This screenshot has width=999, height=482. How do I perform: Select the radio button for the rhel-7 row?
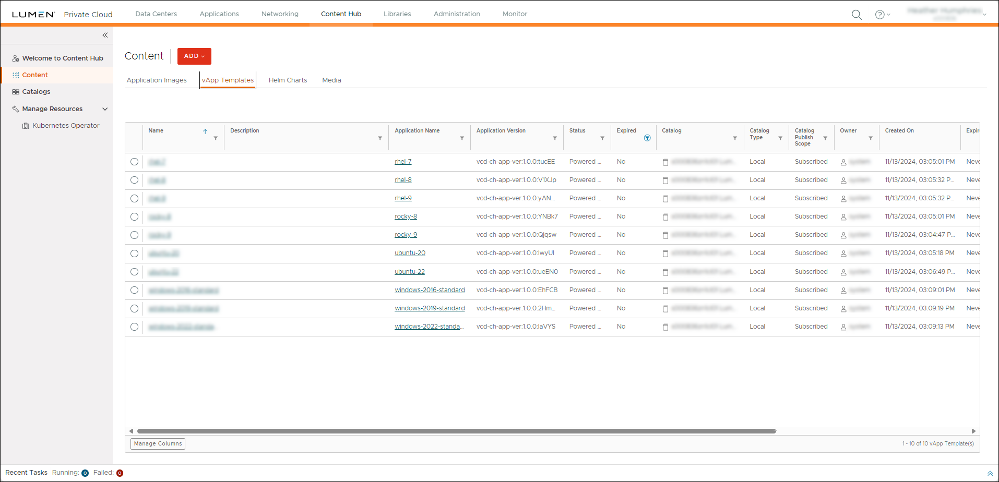pyautogui.click(x=134, y=162)
